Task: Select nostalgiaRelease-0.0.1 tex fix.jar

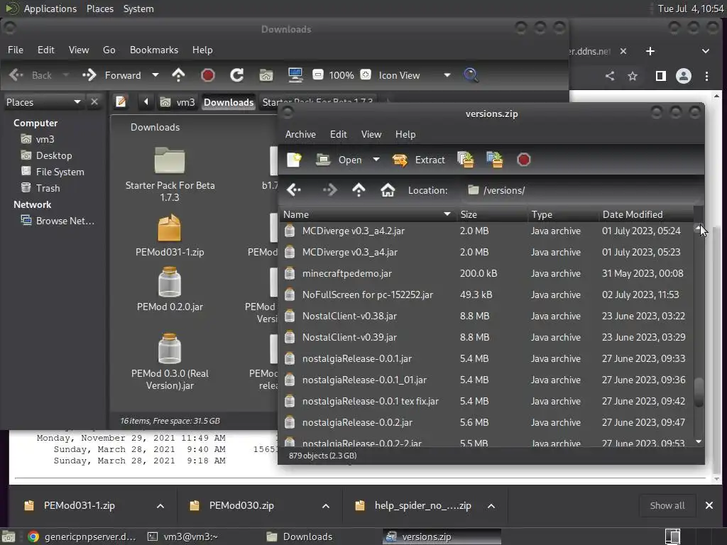Action: coord(486,402)
